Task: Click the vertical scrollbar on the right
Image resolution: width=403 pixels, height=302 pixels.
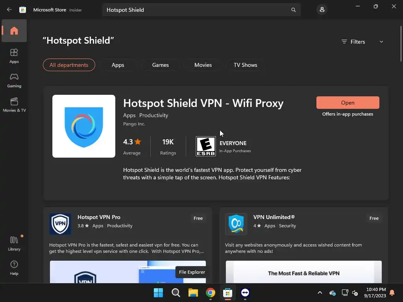Action: click(x=401, y=44)
